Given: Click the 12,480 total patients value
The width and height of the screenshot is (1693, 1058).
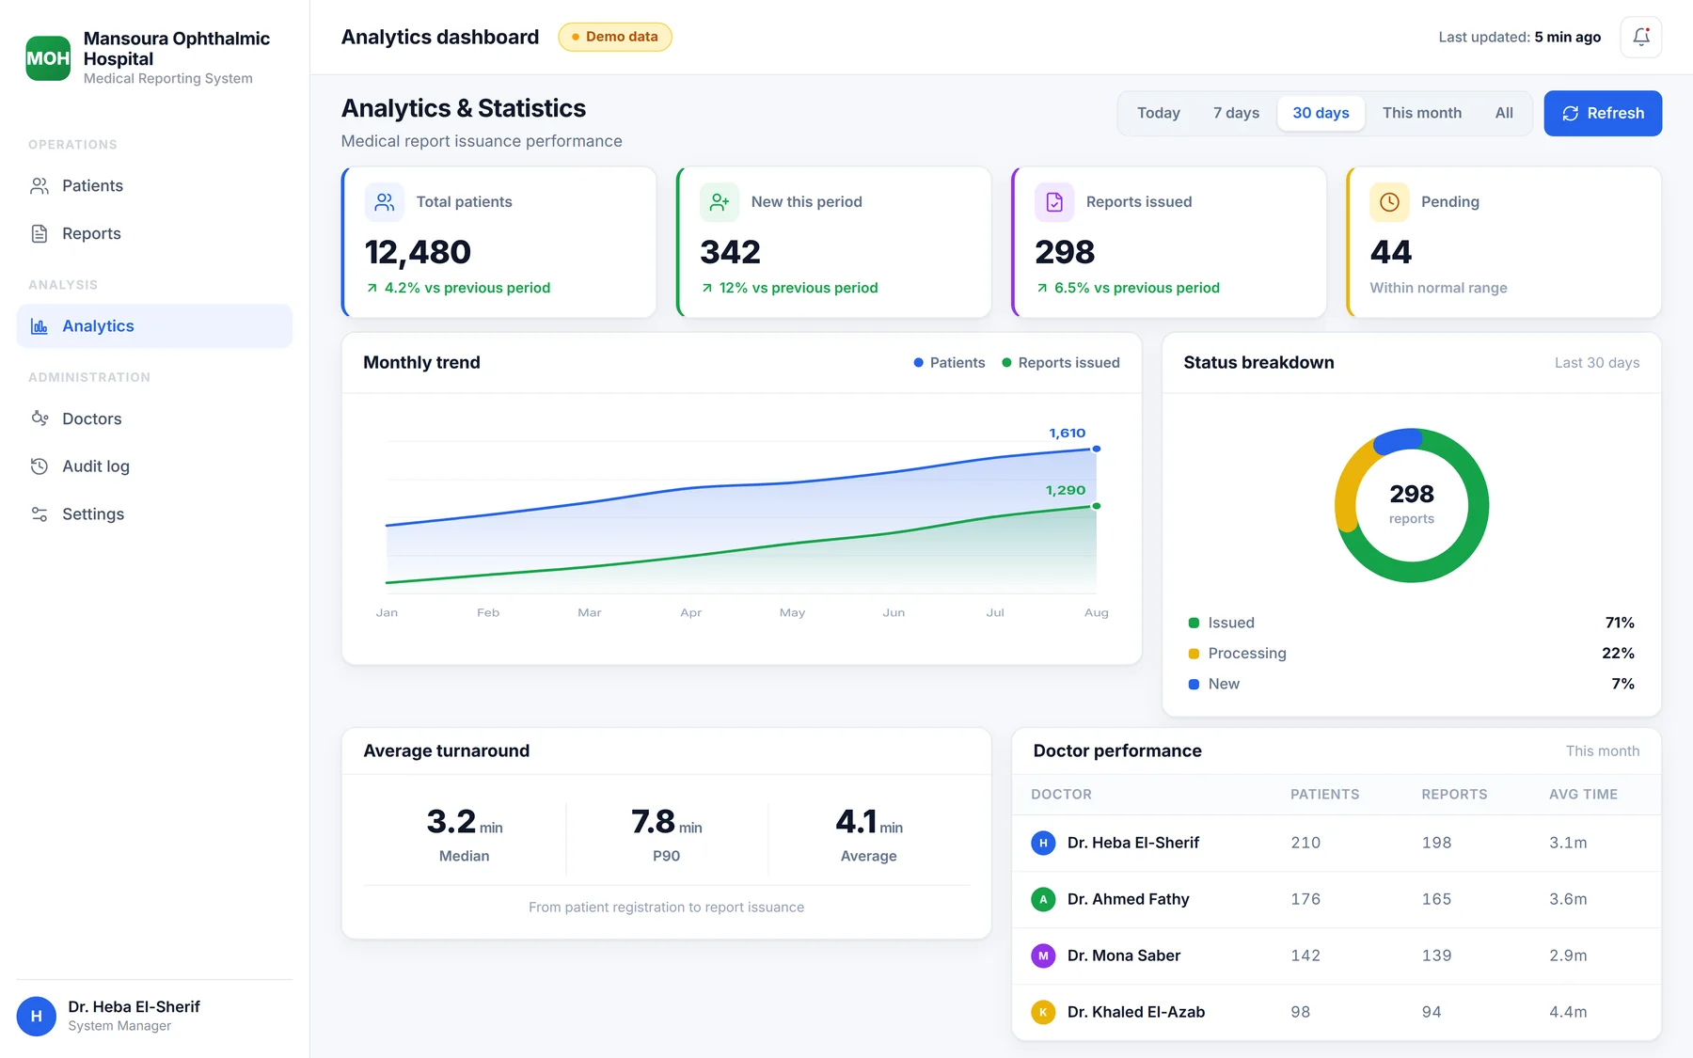Looking at the screenshot, I should tap(418, 252).
